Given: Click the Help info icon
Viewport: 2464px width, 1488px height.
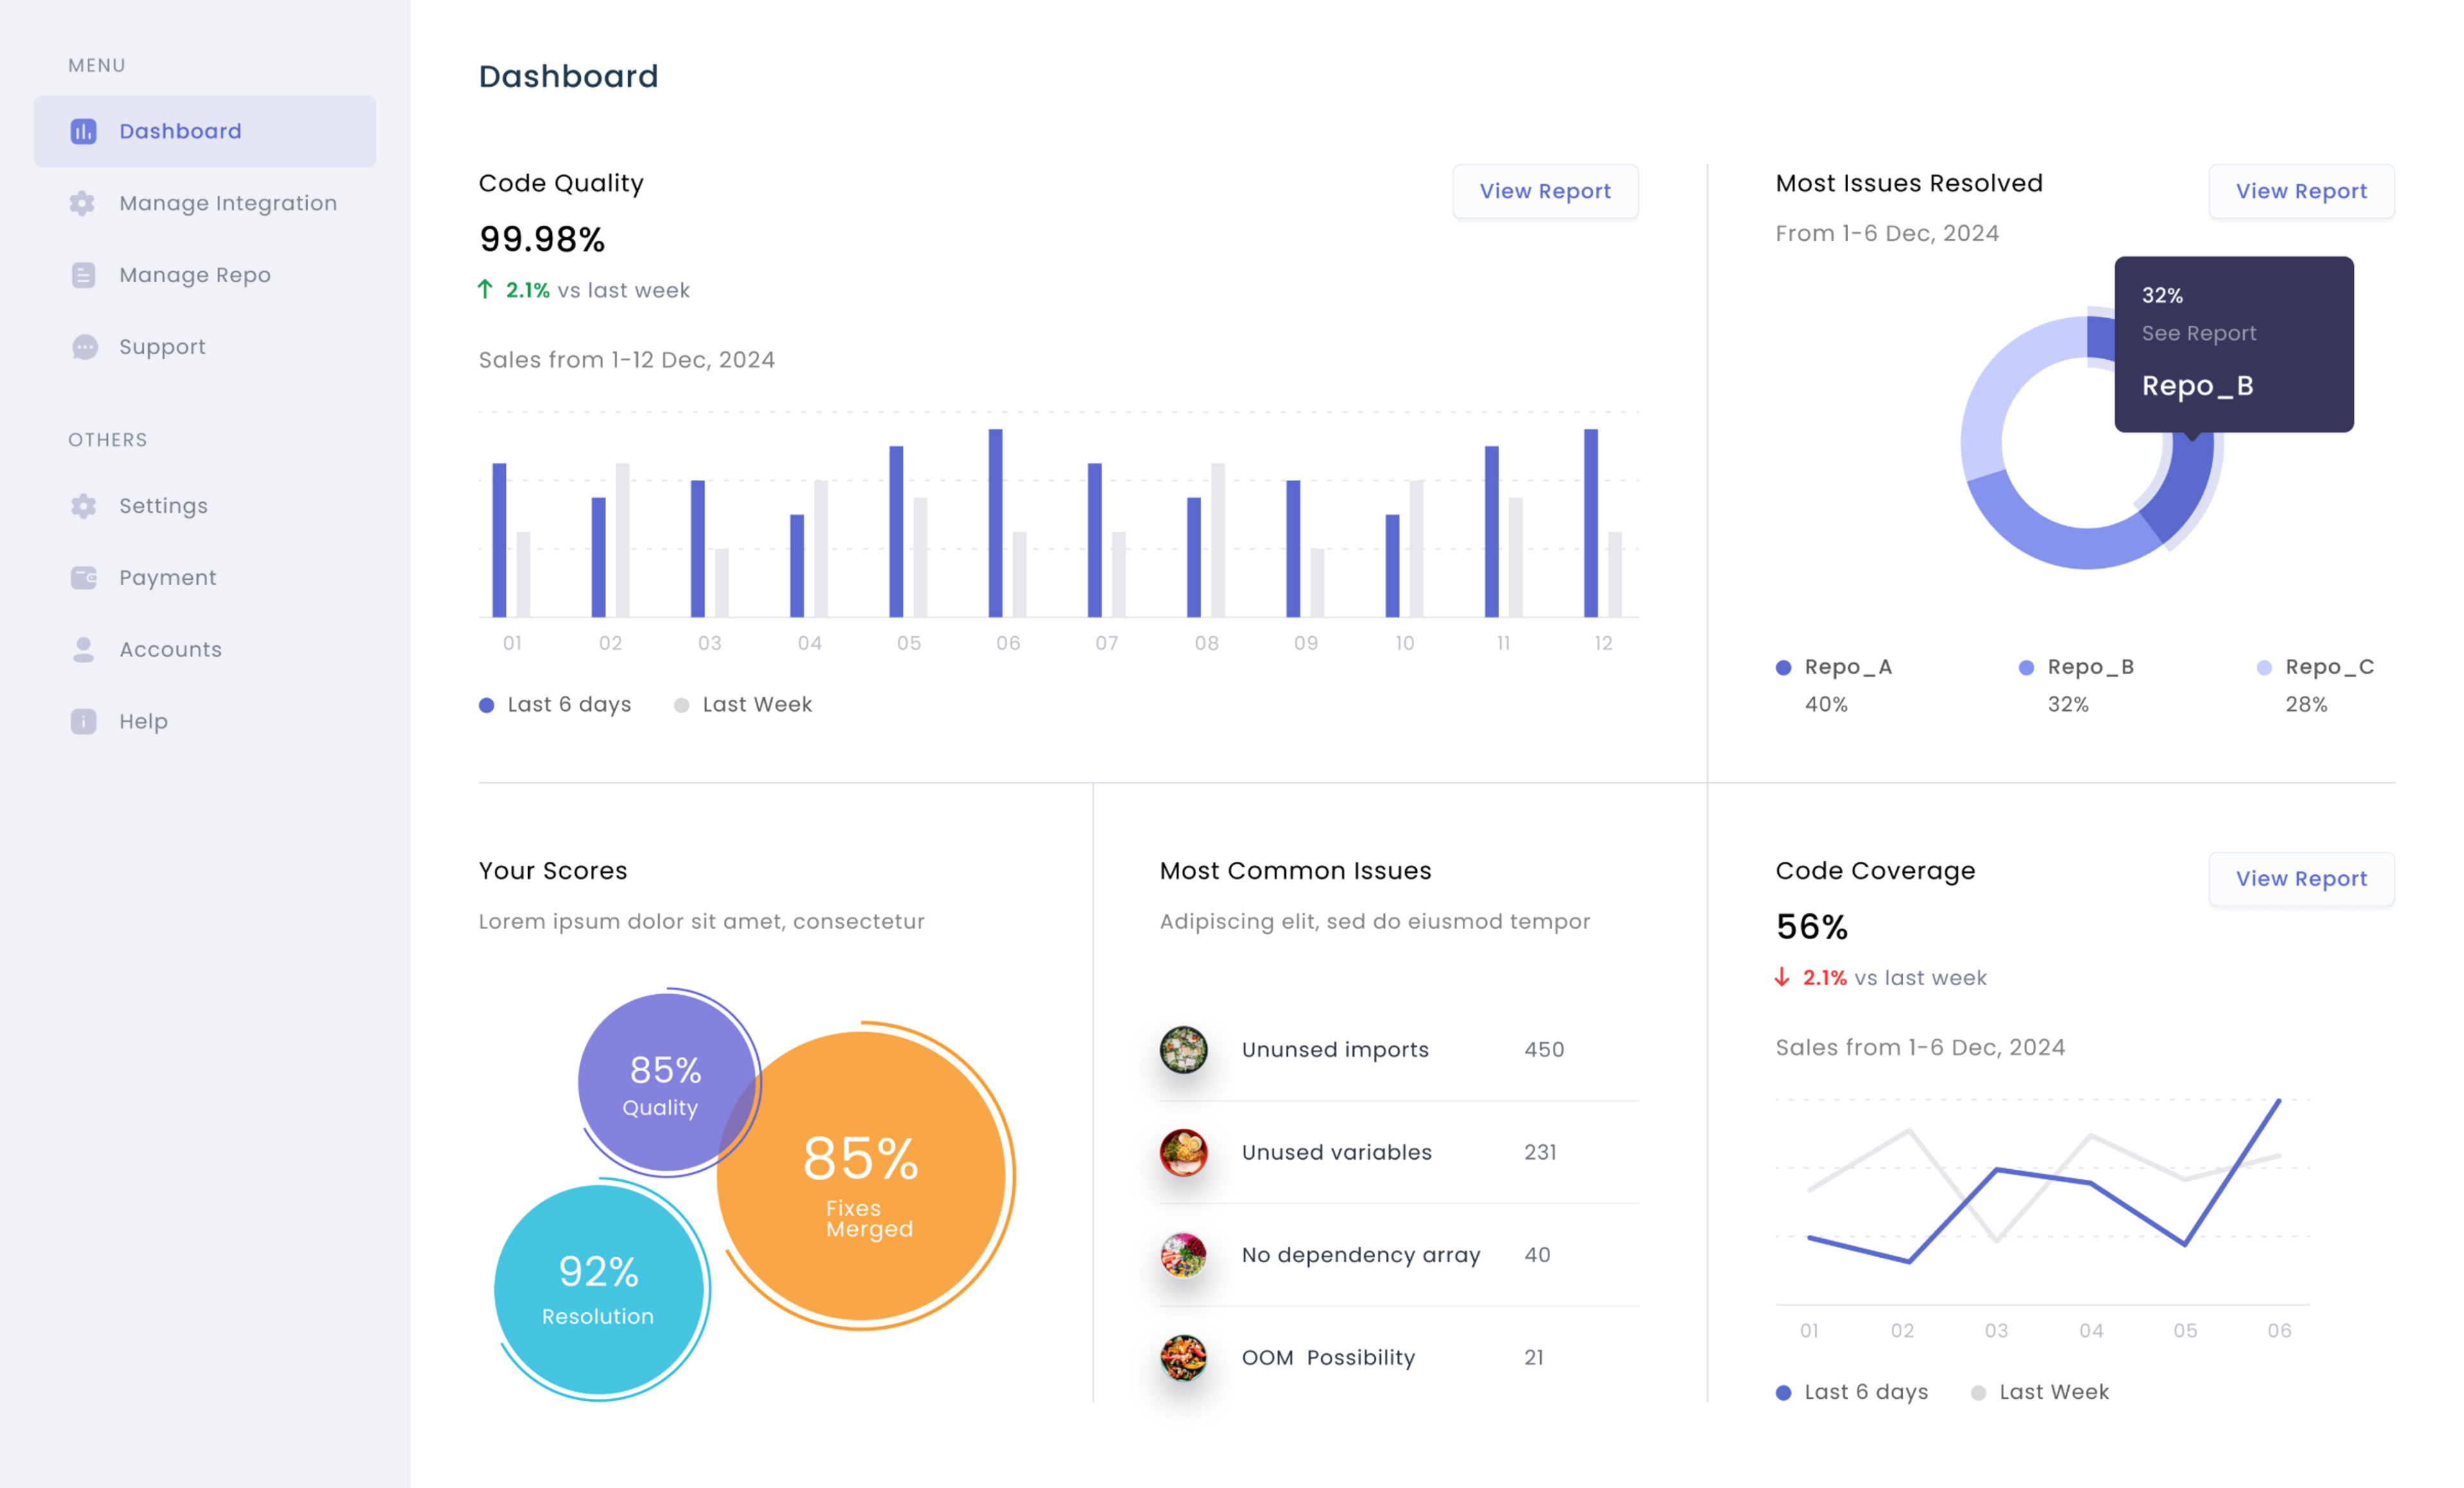Looking at the screenshot, I should (x=83, y=722).
